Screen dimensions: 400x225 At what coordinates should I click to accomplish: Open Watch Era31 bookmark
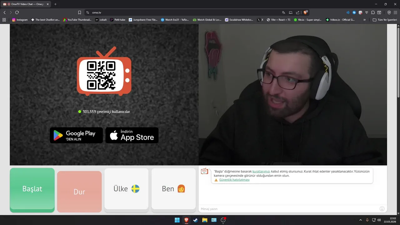175,20
